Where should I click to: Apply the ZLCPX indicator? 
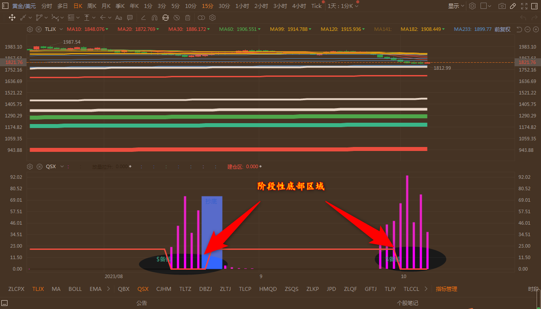tap(16, 289)
